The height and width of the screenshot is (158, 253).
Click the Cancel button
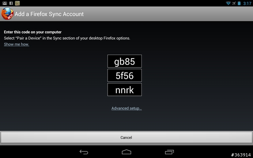[126, 137]
